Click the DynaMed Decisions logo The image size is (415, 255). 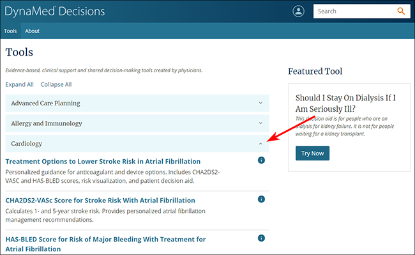coord(55,12)
